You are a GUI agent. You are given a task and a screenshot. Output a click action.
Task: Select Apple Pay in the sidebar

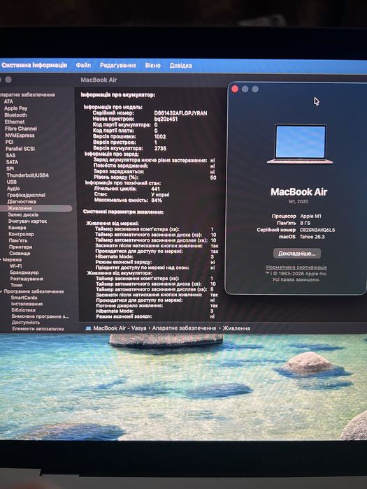[15, 108]
